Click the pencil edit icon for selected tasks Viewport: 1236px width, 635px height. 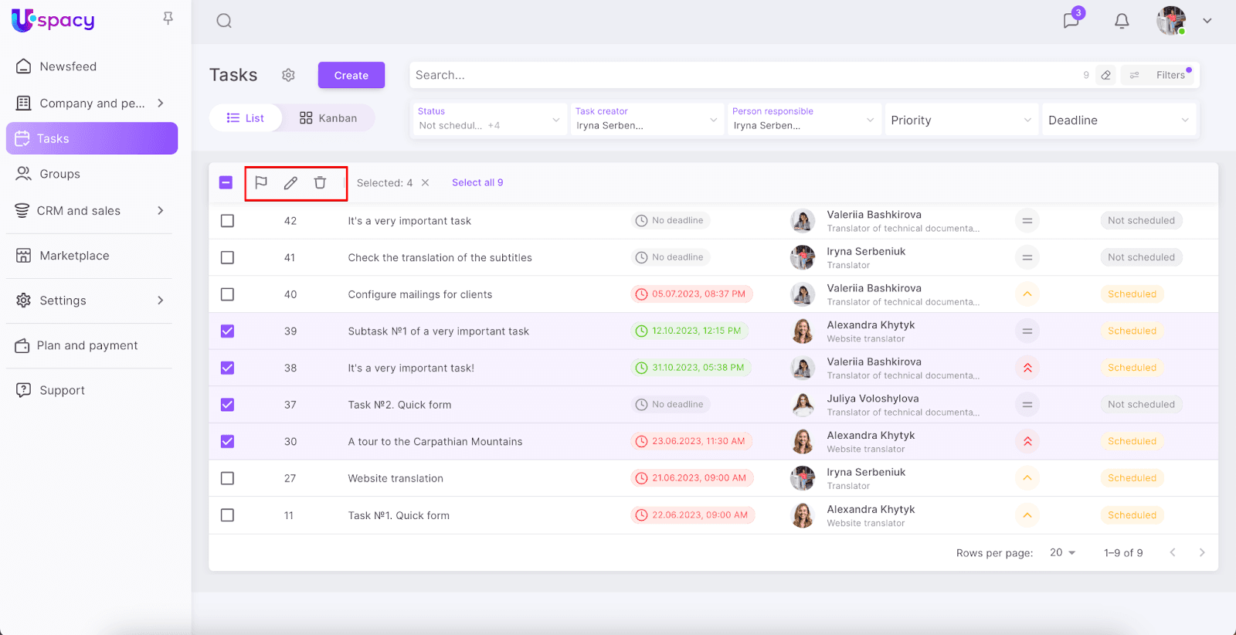coord(290,183)
